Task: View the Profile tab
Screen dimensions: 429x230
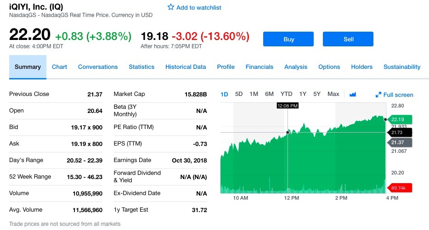Action: point(226,67)
